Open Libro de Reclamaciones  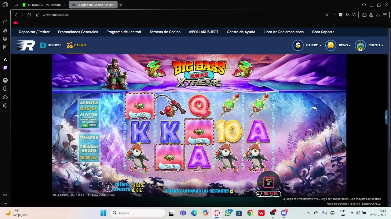[283, 32]
